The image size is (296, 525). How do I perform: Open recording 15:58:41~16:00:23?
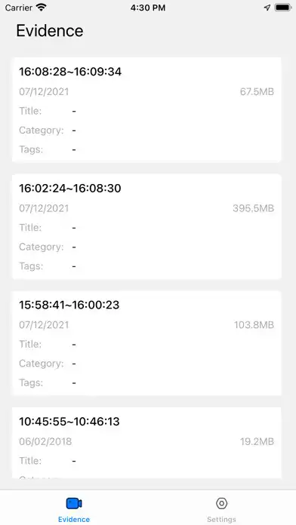pos(146,343)
